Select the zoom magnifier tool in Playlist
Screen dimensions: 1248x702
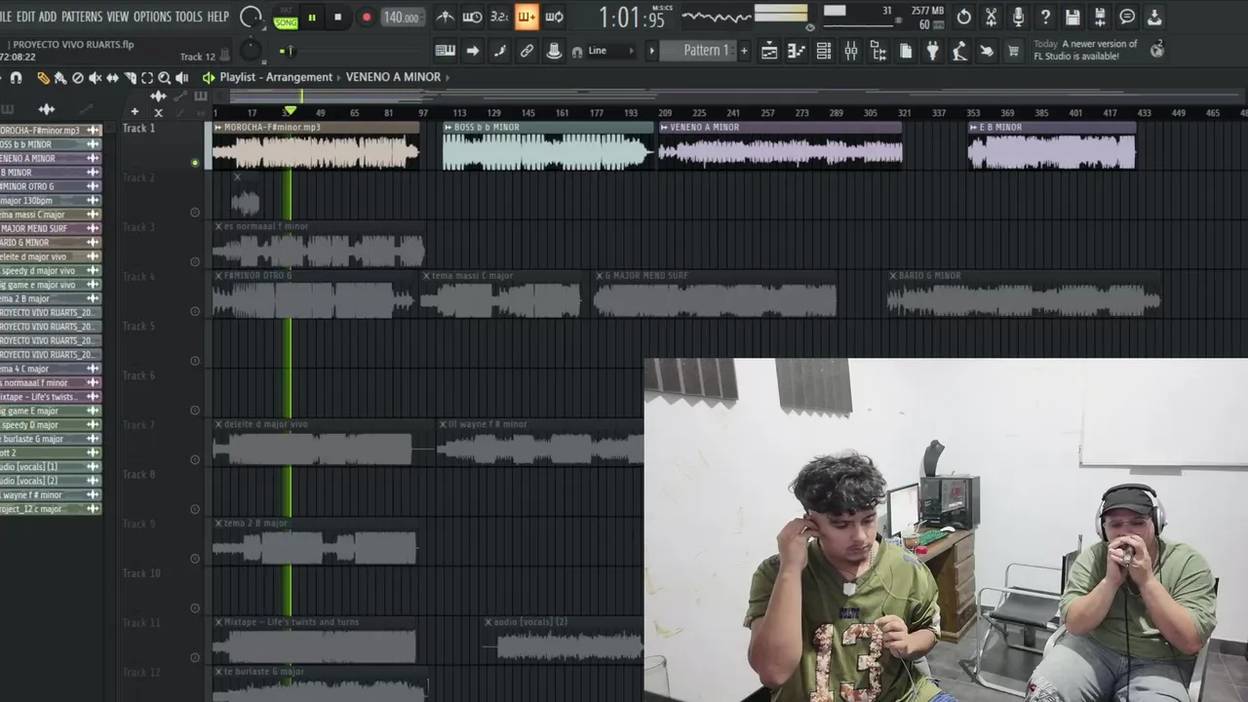(x=165, y=78)
